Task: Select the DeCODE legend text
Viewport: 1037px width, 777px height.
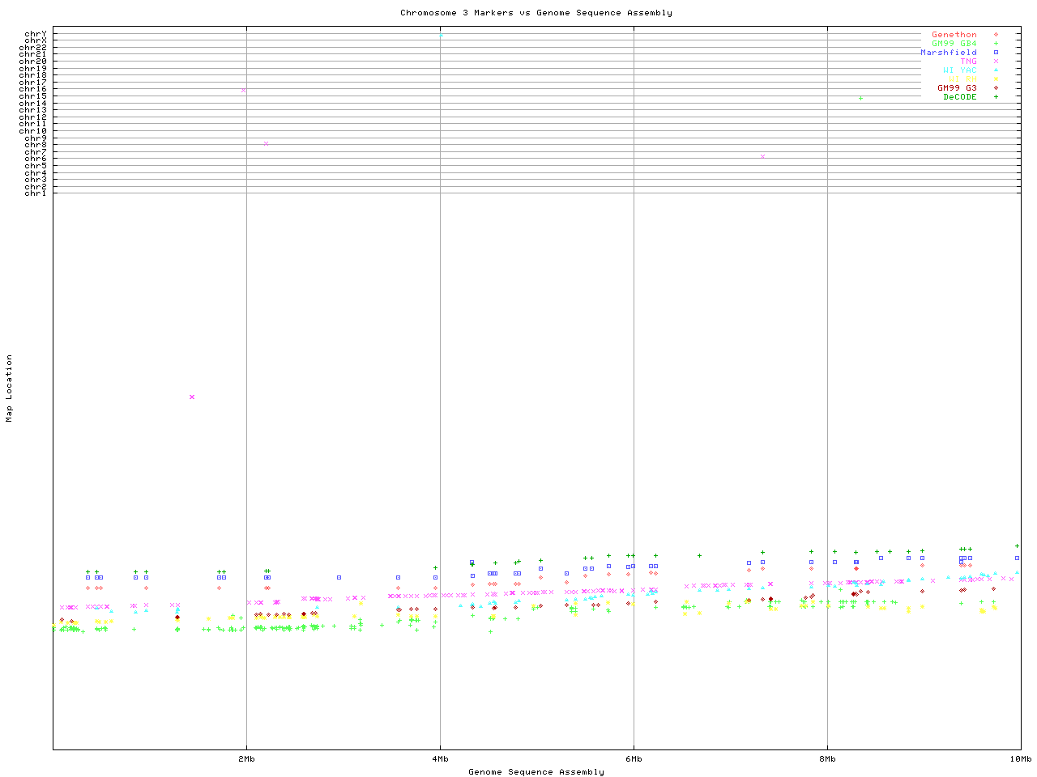Action: [960, 97]
